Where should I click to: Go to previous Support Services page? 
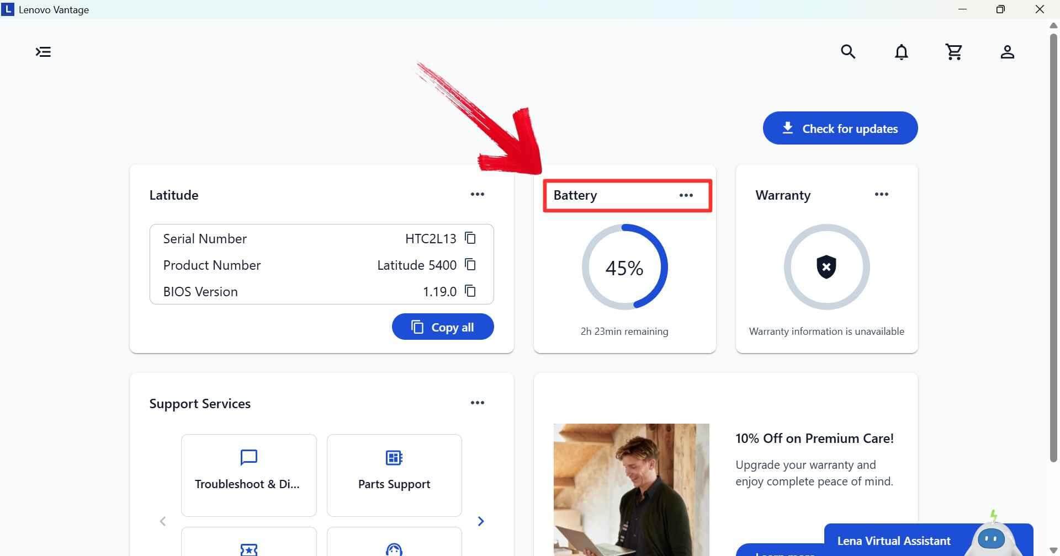(163, 521)
